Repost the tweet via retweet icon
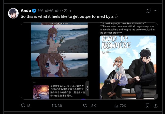The height and width of the screenshot is (114, 165). click(x=54, y=106)
